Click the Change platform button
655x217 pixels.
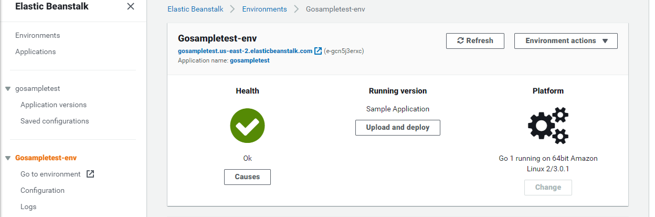click(x=548, y=188)
